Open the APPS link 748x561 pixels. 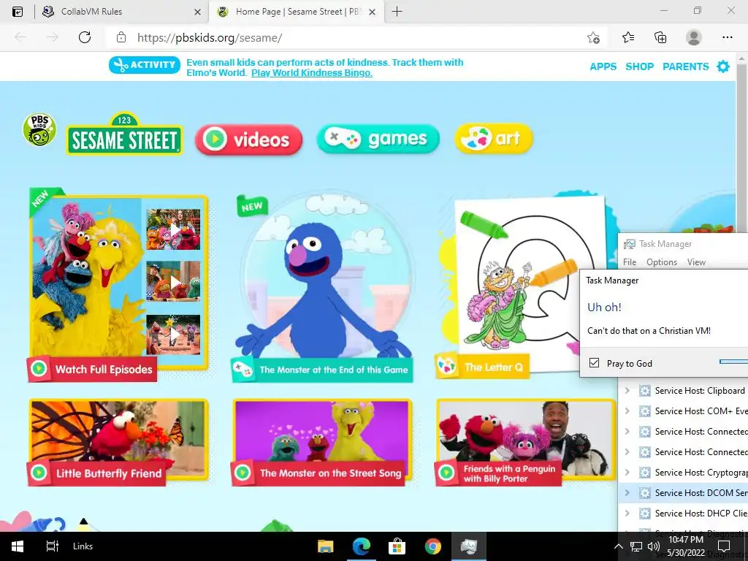(603, 66)
